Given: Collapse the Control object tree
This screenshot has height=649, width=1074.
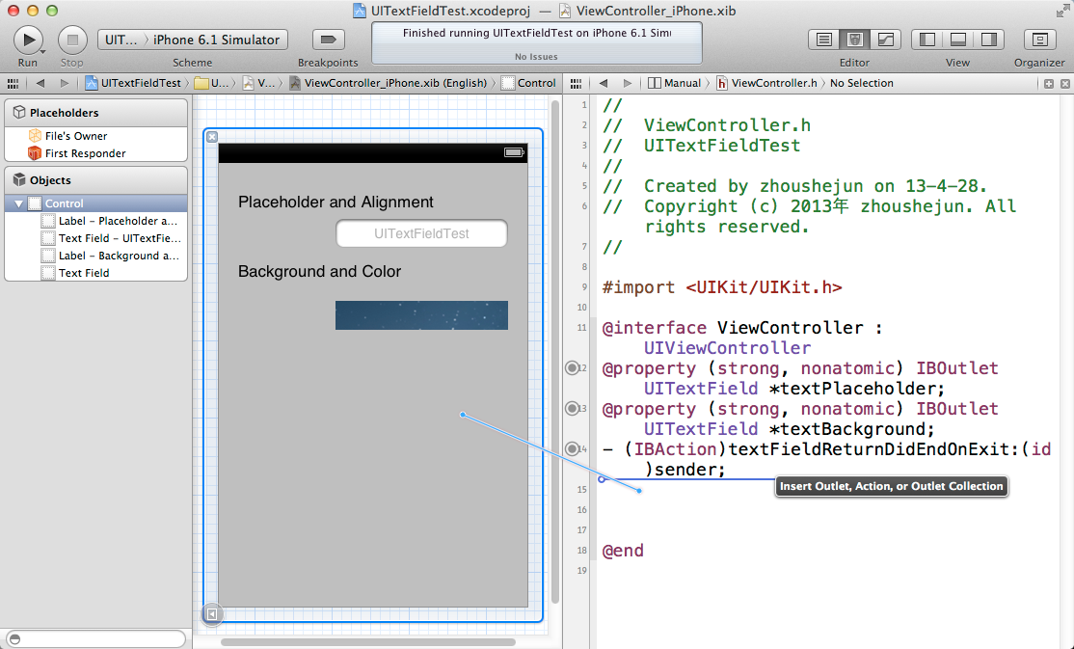Looking at the screenshot, I should (x=18, y=203).
